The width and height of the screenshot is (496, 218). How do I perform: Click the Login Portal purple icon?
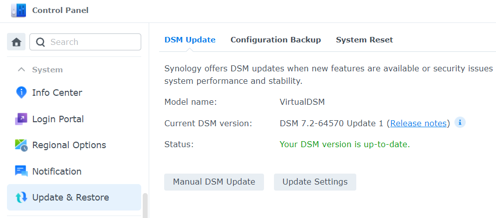(21, 119)
